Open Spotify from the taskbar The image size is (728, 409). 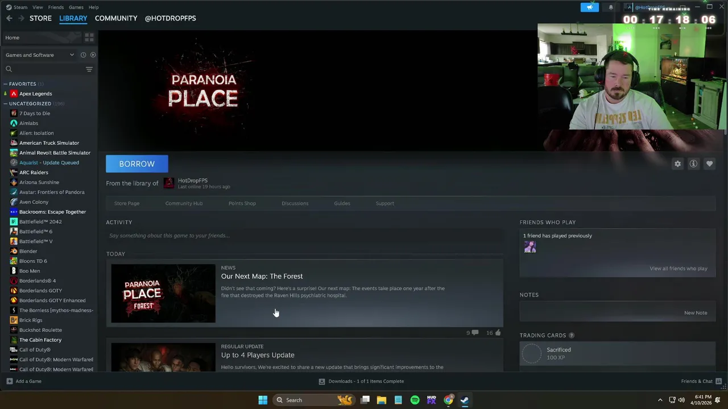pos(415,400)
